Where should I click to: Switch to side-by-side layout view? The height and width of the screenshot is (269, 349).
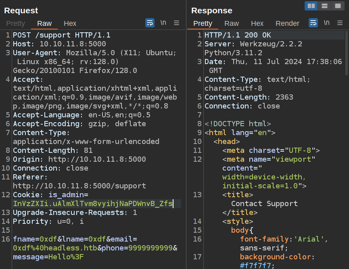click(311, 6)
